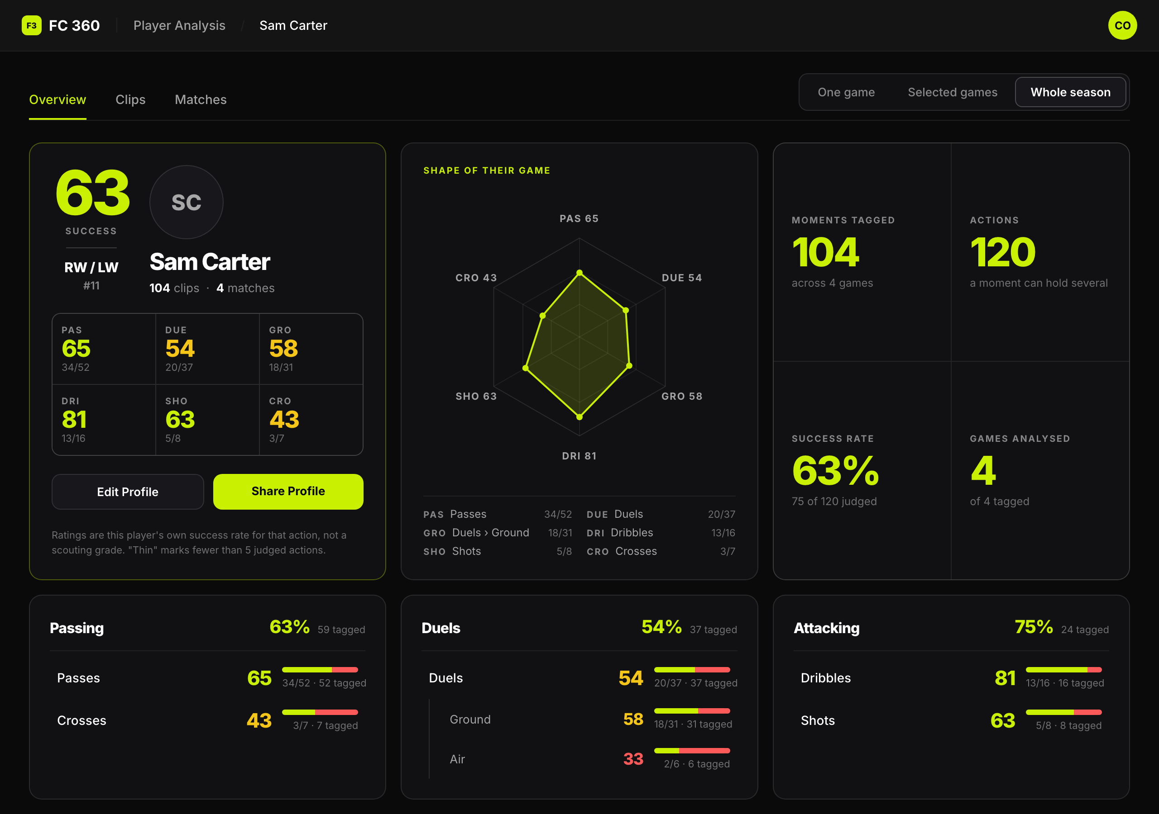Screen dimensions: 1159x814
Task: Click the Duels › Ground legend entry
Action: click(498, 533)
